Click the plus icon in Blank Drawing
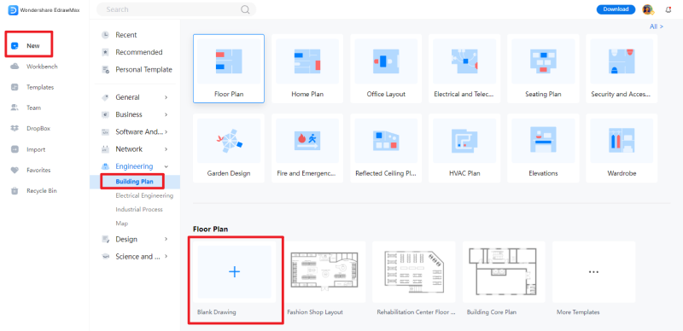683x331 pixels. point(234,272)
